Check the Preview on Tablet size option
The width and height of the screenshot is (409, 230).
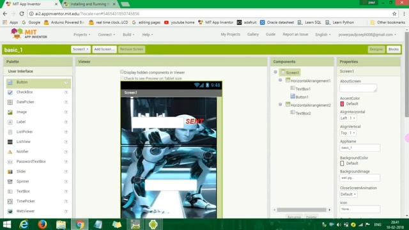(122, 78)
